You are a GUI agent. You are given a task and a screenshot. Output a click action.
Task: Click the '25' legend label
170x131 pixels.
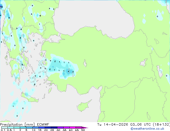click(x=52, y=130)
